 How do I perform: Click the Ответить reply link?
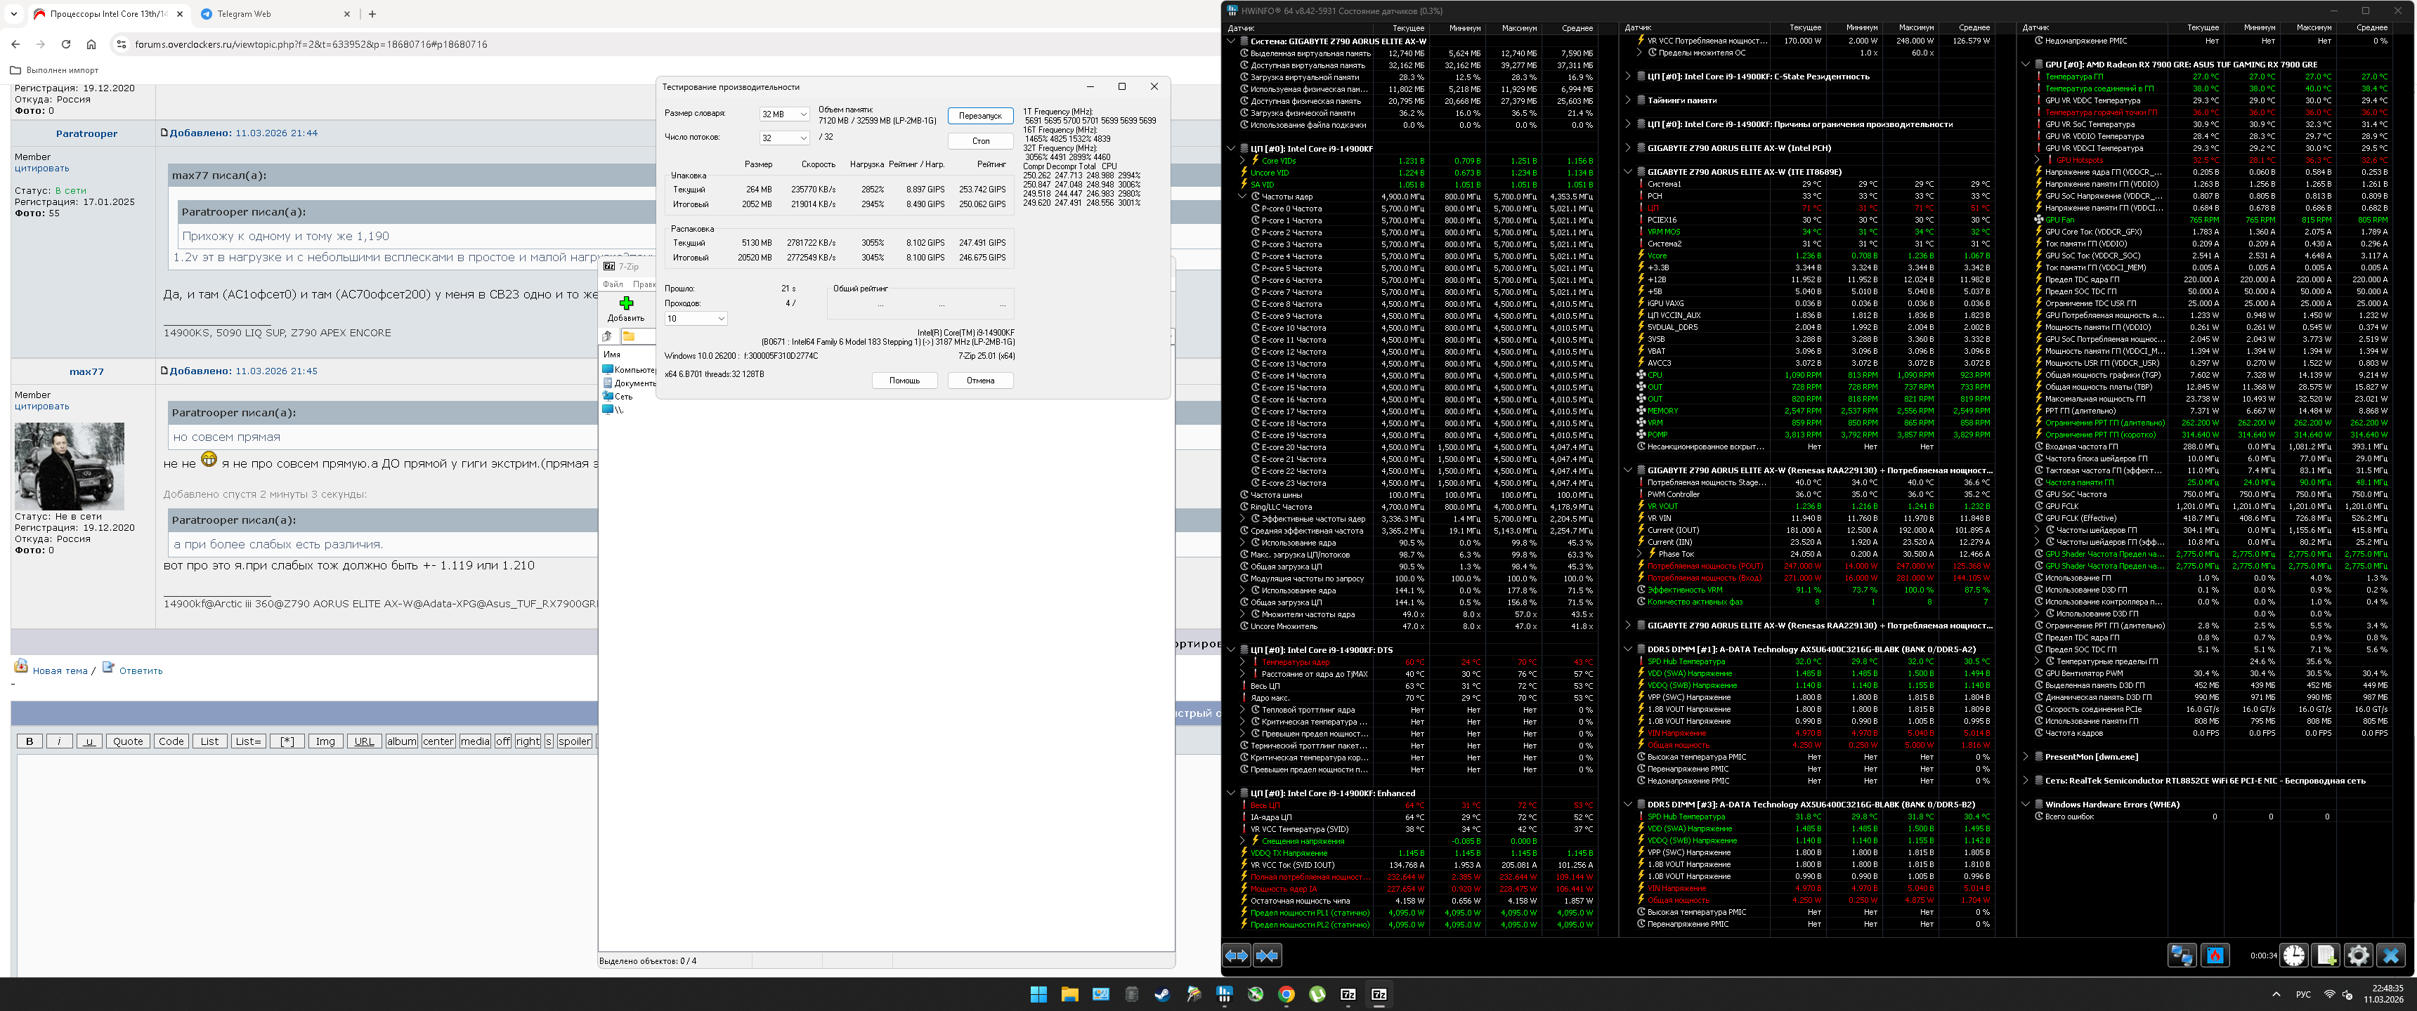pyautogui.click(x=141, y=670)
